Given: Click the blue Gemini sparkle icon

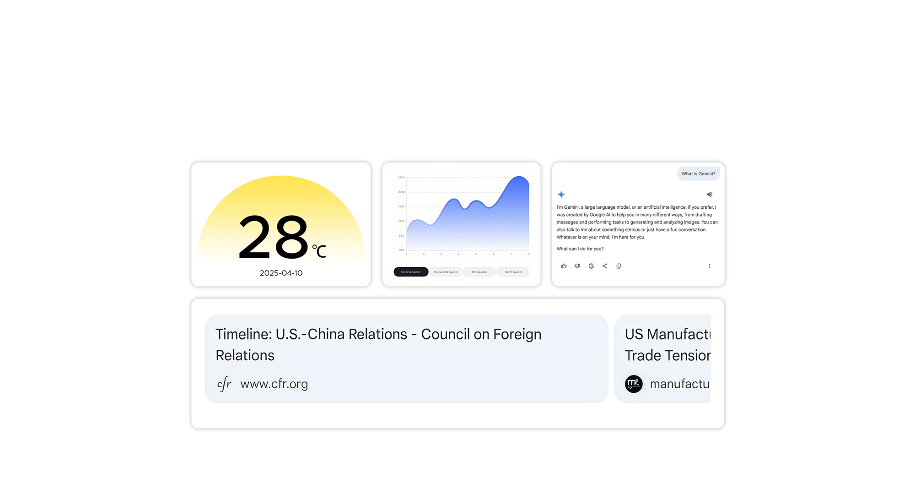Looking at the screenshot, I should pyautogui.click(x=561, y=195).
